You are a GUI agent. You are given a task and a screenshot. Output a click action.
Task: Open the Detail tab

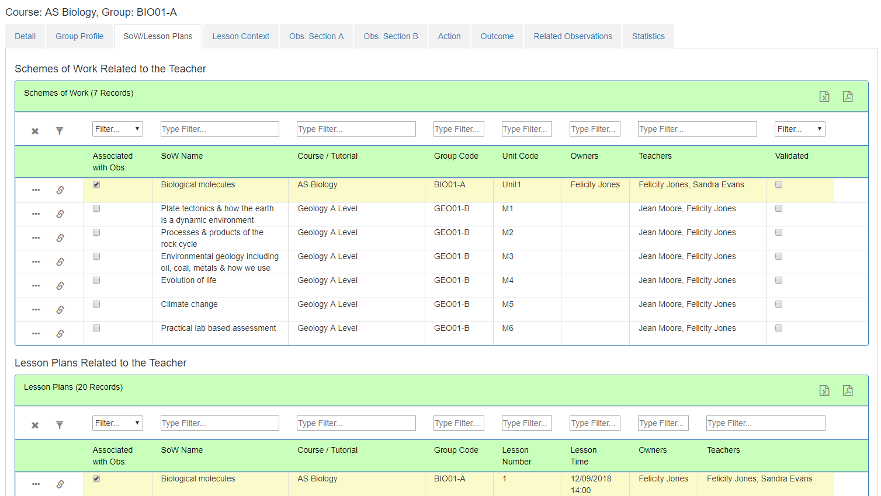[25, 36]
